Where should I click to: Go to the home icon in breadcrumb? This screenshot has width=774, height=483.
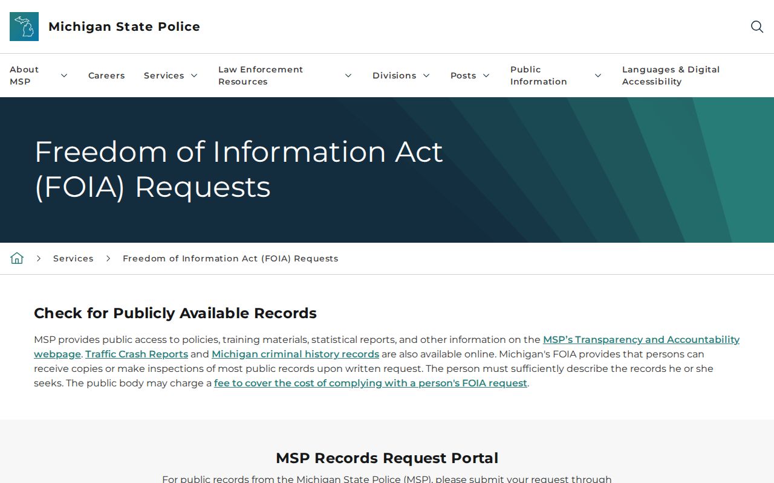(x=17, y=258)
